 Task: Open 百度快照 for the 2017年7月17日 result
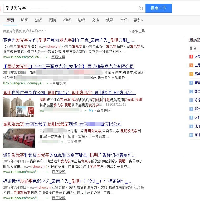(x=59, y=172)
